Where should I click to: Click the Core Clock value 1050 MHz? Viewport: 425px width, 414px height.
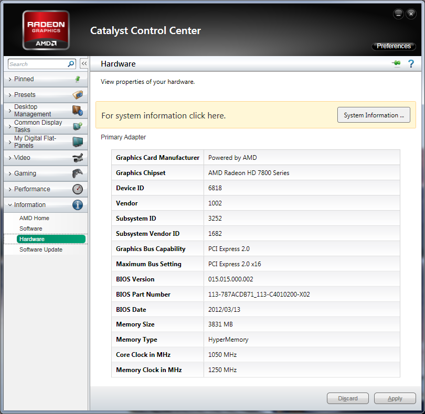pyautogui.click(x=222, y=355)
